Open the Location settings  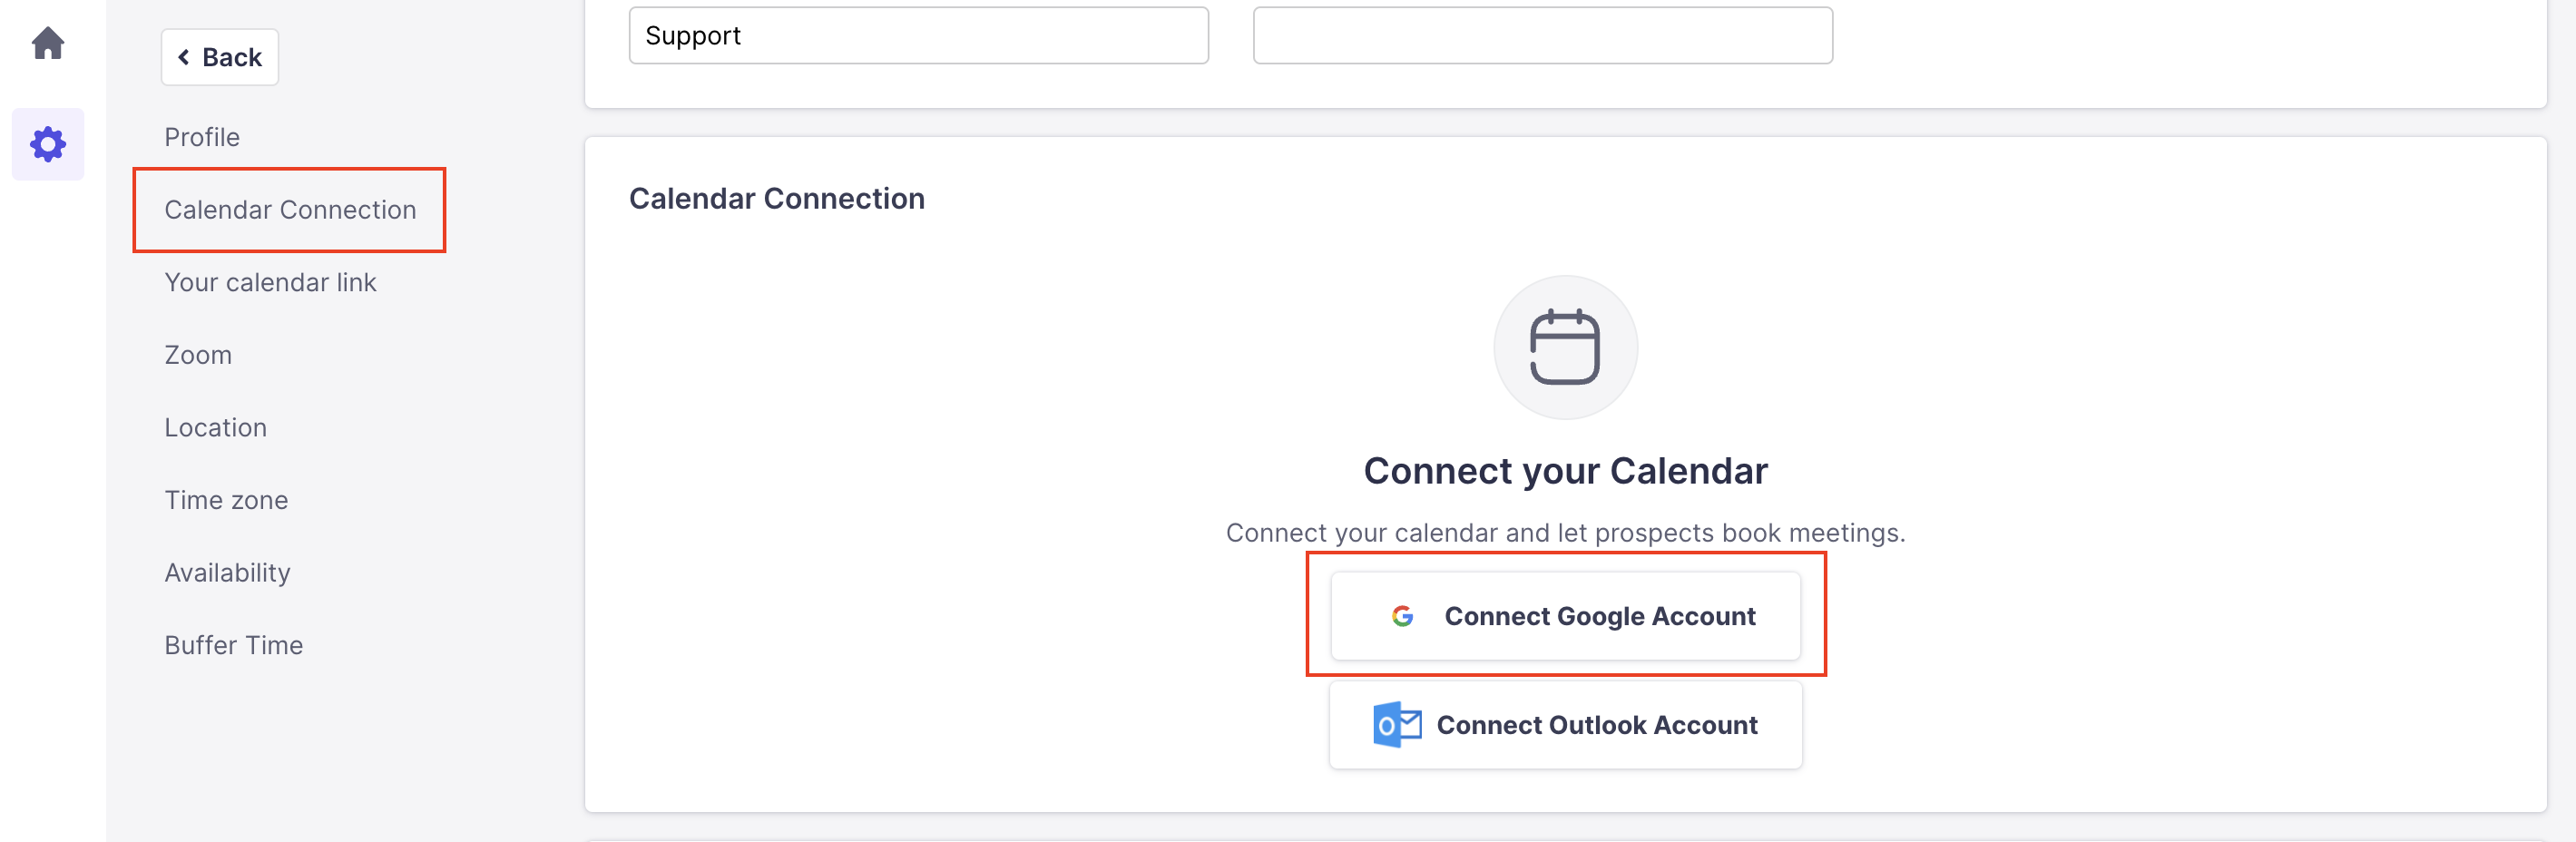215,428
